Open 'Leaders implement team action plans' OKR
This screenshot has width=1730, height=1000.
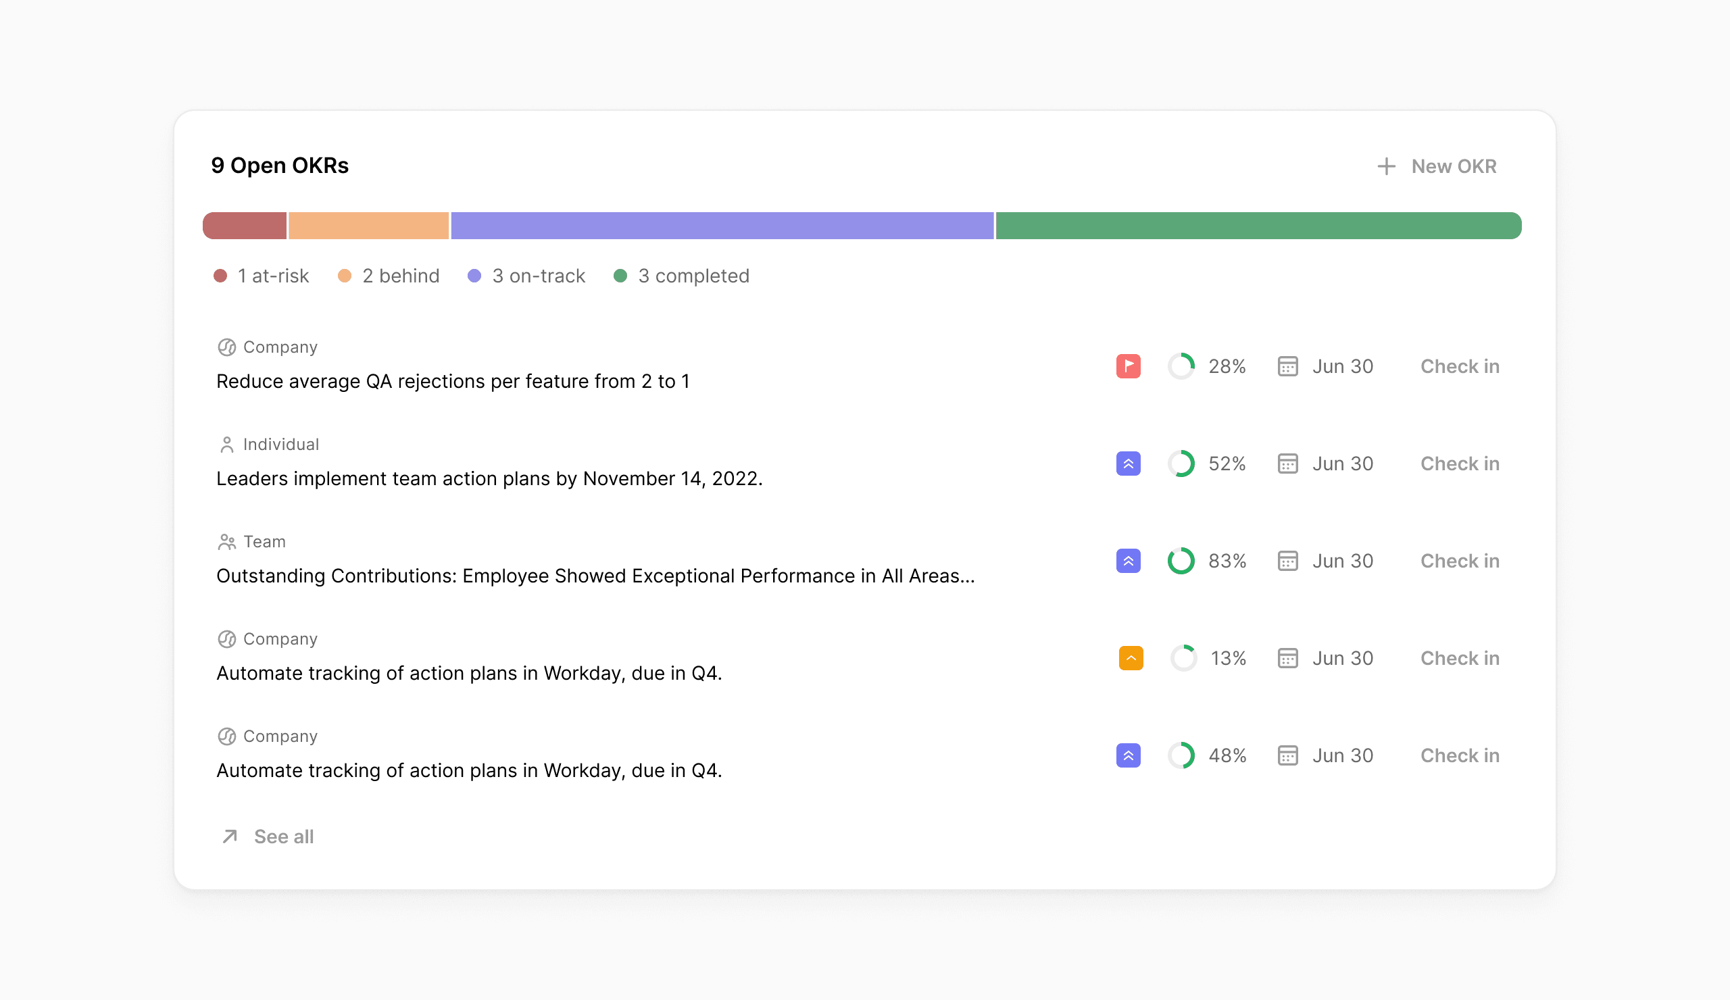coord(489,479)
